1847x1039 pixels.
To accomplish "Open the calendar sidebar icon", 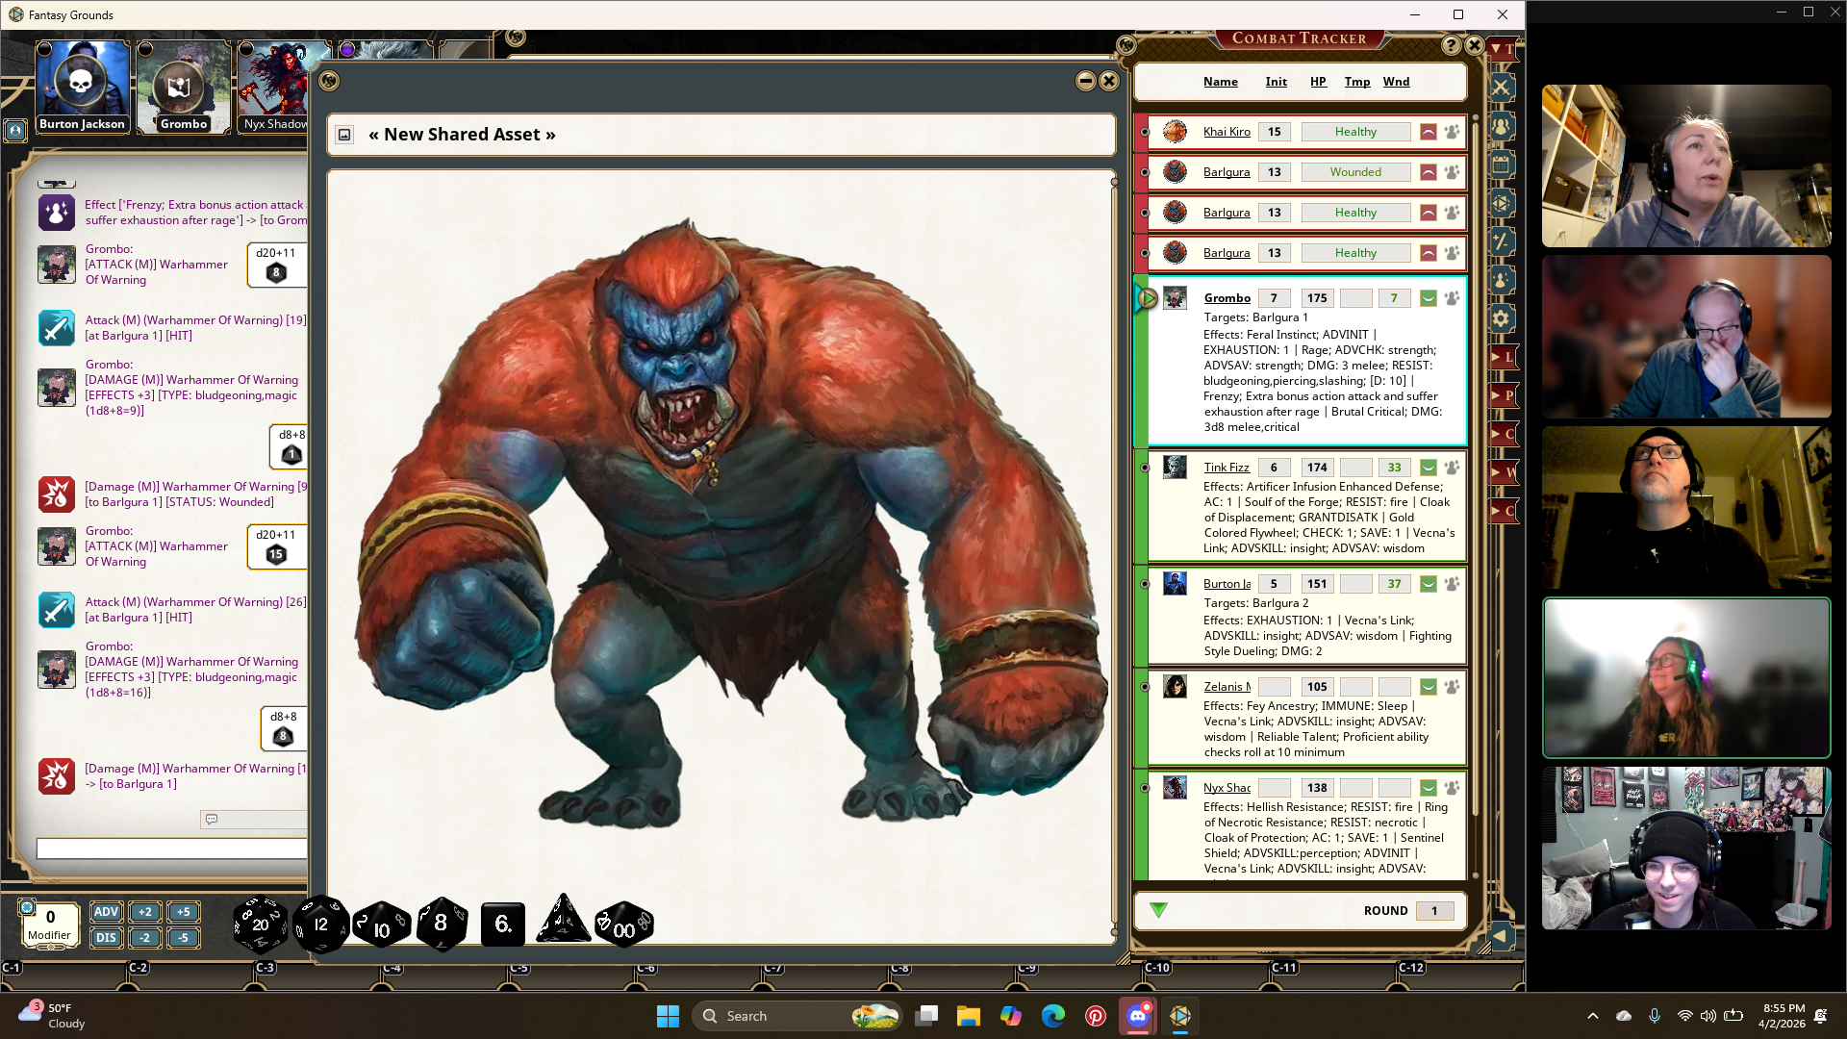I will click(x=1501, y=165).
